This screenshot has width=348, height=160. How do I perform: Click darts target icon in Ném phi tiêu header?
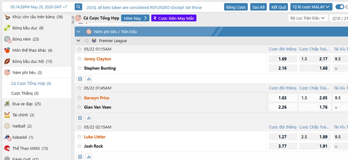click(x=89, y=32)
